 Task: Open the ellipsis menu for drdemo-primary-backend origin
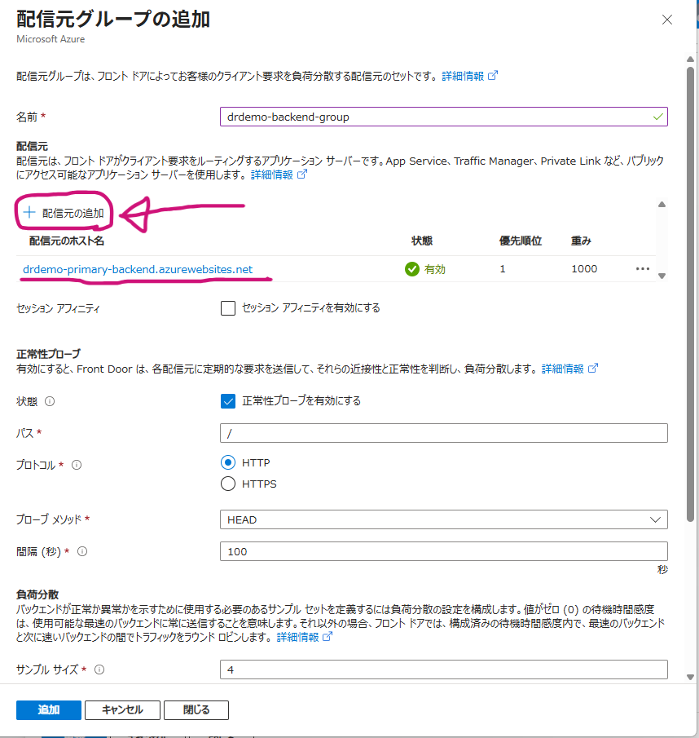pos(643,269)
